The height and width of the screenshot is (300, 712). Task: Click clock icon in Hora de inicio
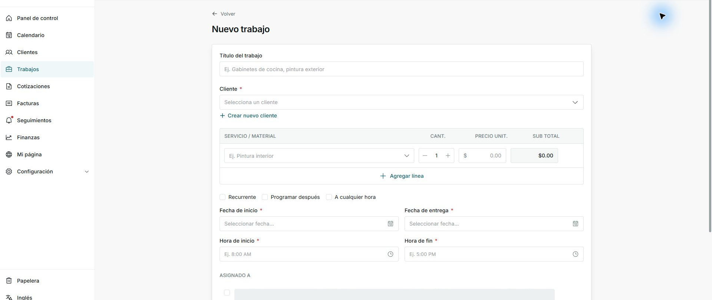(x=390, y=254)
